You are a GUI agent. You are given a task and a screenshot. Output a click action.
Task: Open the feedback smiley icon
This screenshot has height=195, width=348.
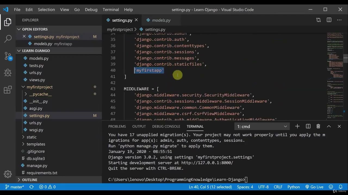331,187
